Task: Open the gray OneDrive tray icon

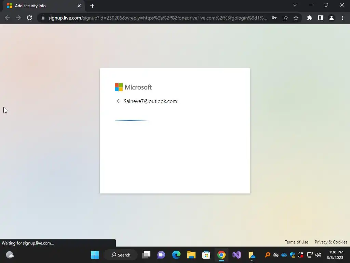Action: point(276,255)
